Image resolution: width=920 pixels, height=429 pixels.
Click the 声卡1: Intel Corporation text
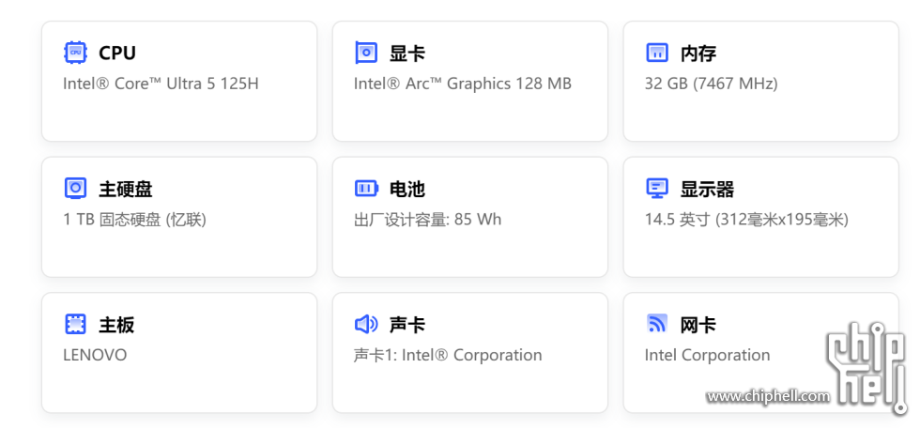[448, 355]
